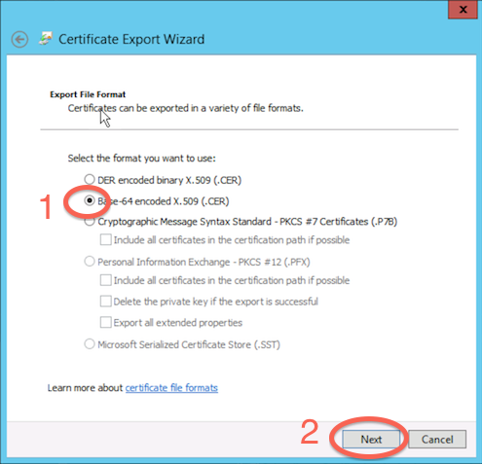The height and width of the screenshot is (464, 482).
Task: Click the Cancel button
Action: pyautogui.click(x=437, y=440)
